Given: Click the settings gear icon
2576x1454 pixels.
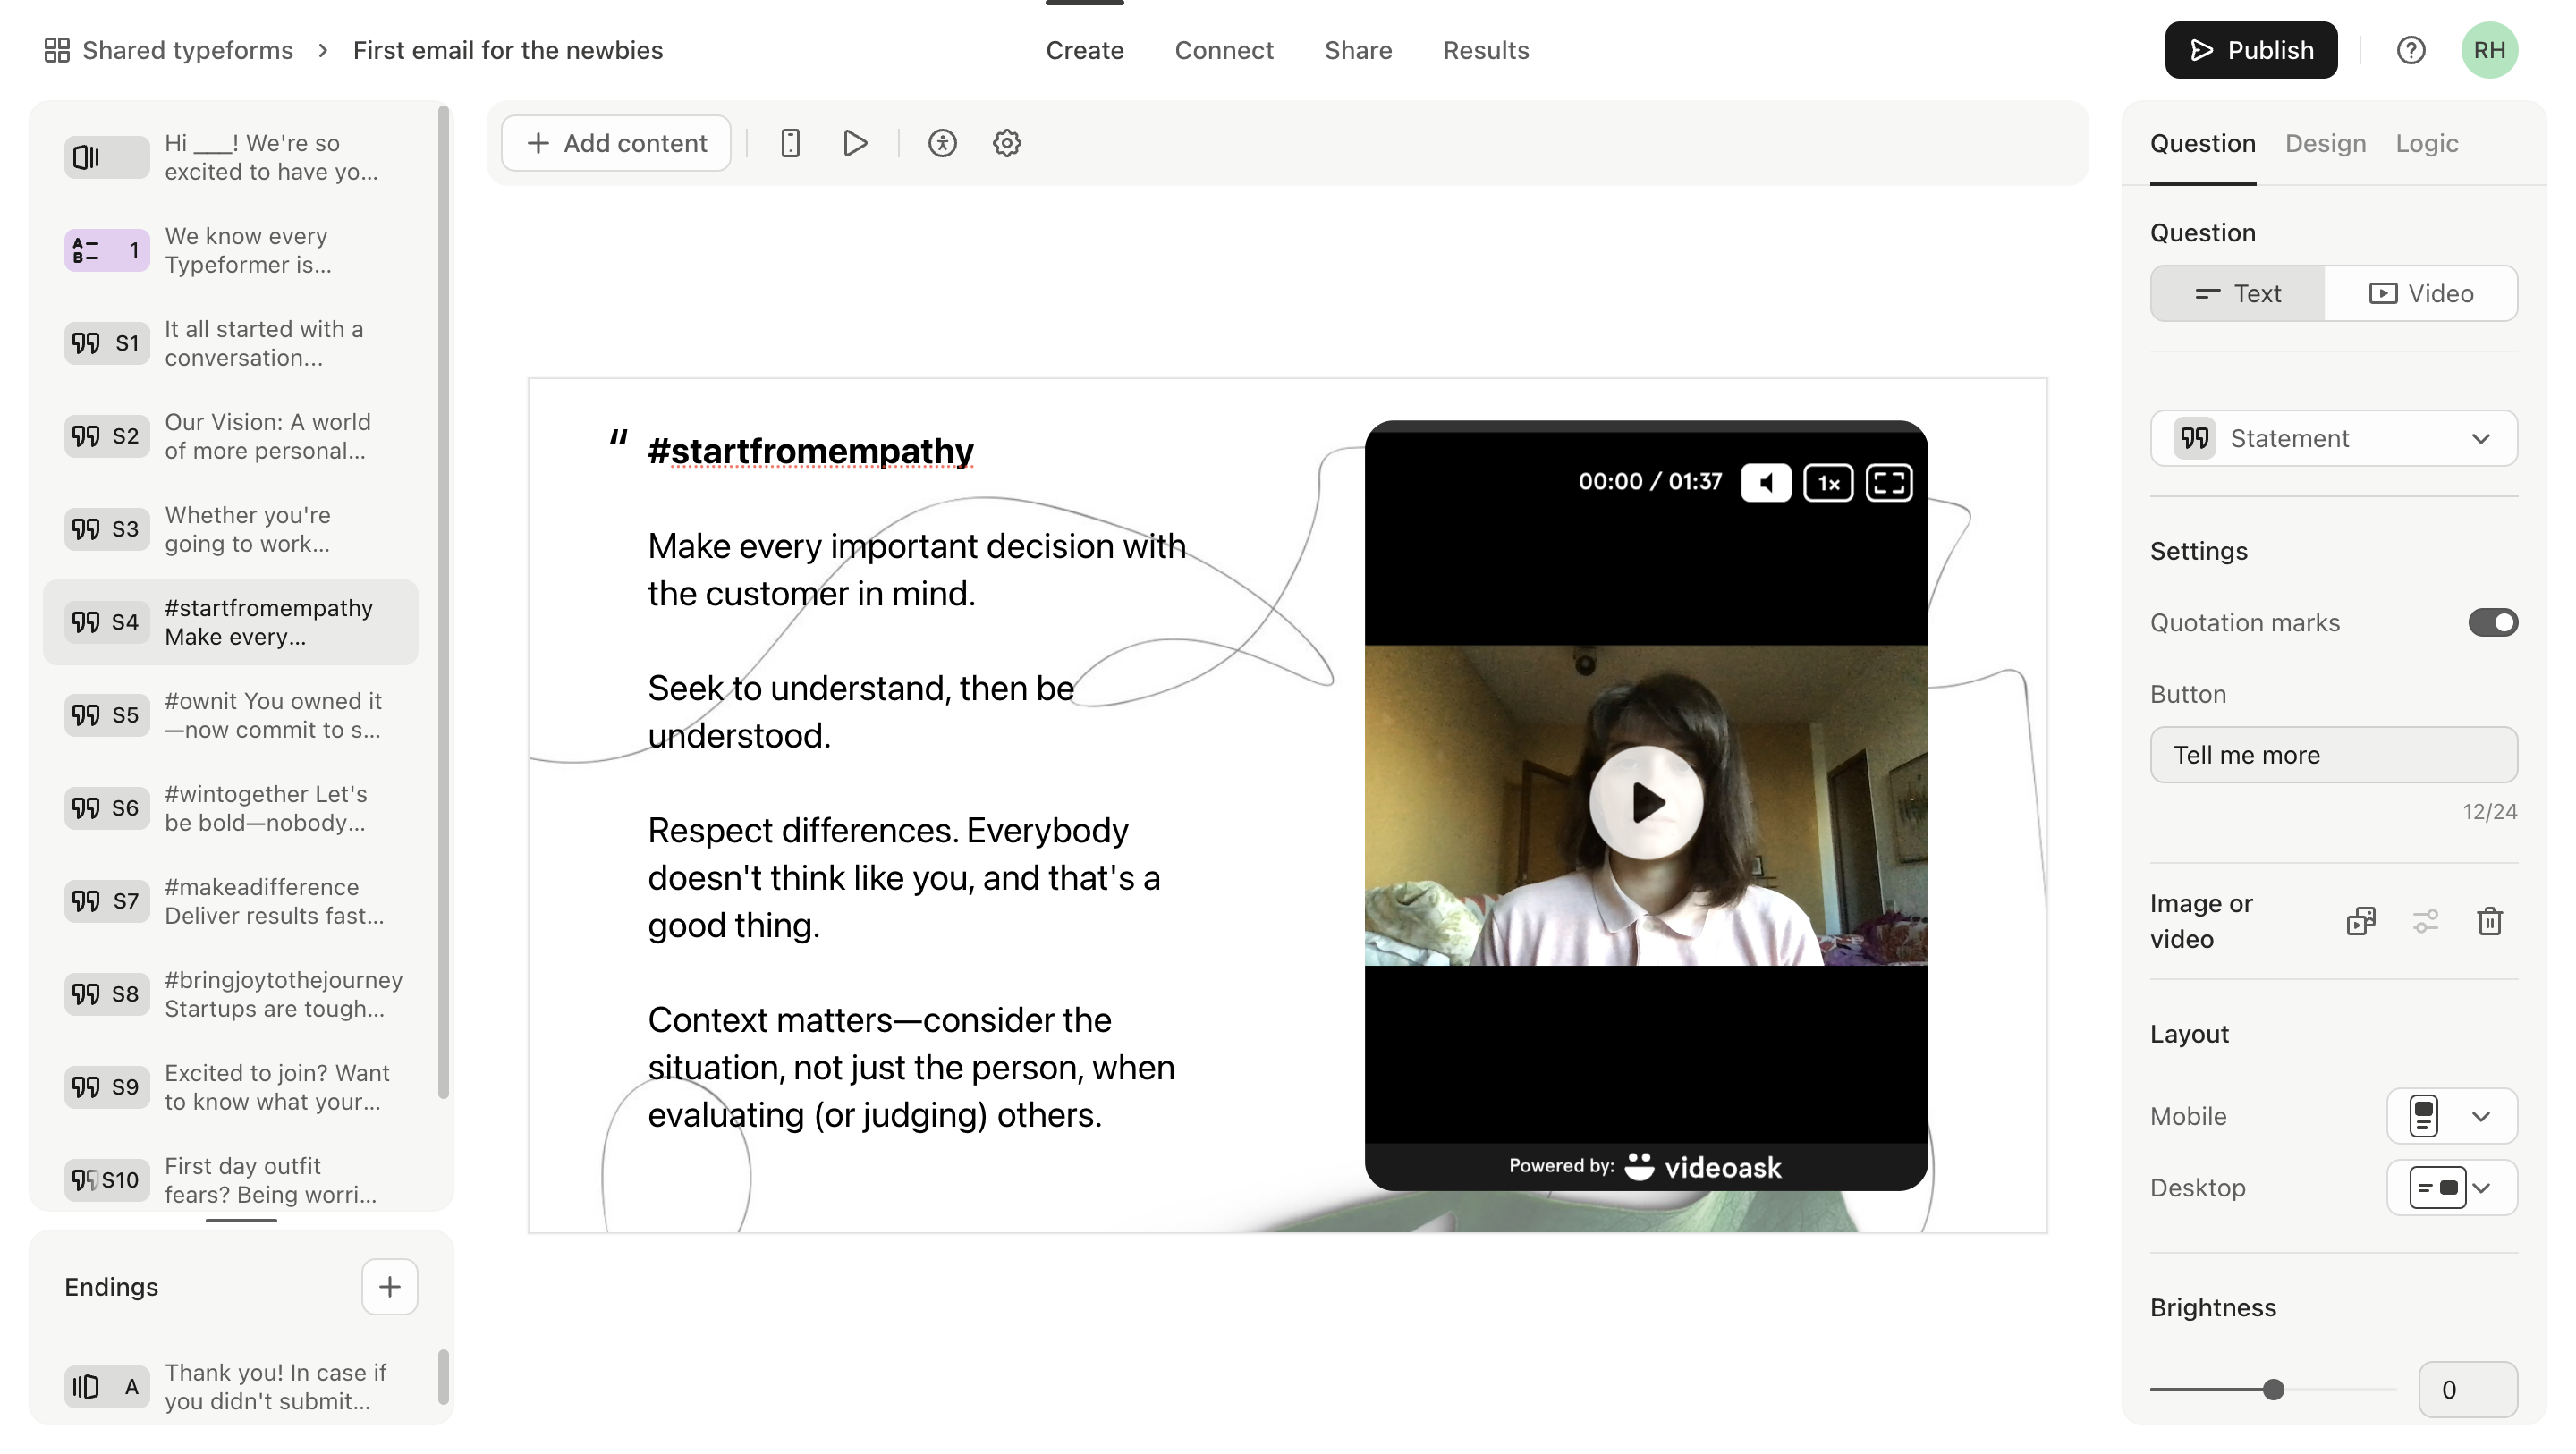Looking at the screenshot, I should (x=1005, y=143).
